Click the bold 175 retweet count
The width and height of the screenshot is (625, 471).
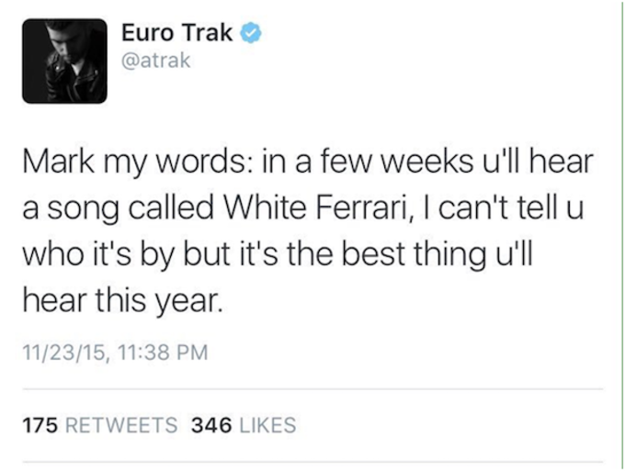pyautogui.click(x=40, y=425)
